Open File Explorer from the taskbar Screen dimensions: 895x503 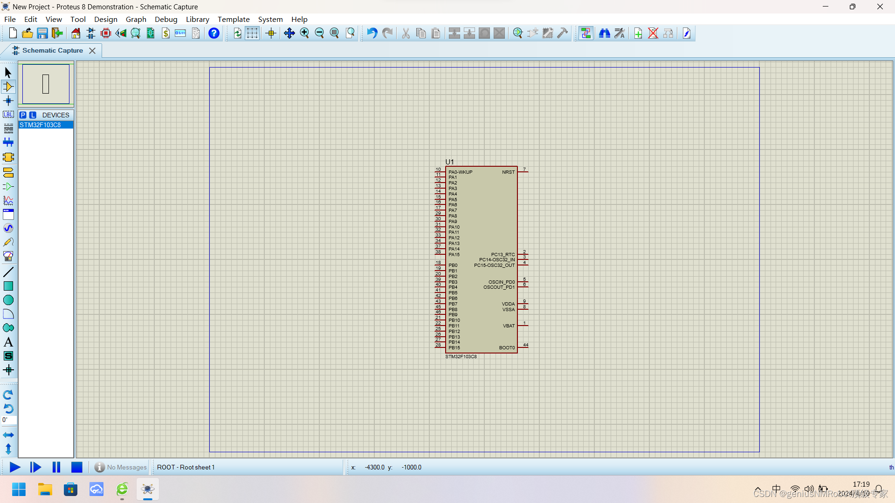[45, 489]
